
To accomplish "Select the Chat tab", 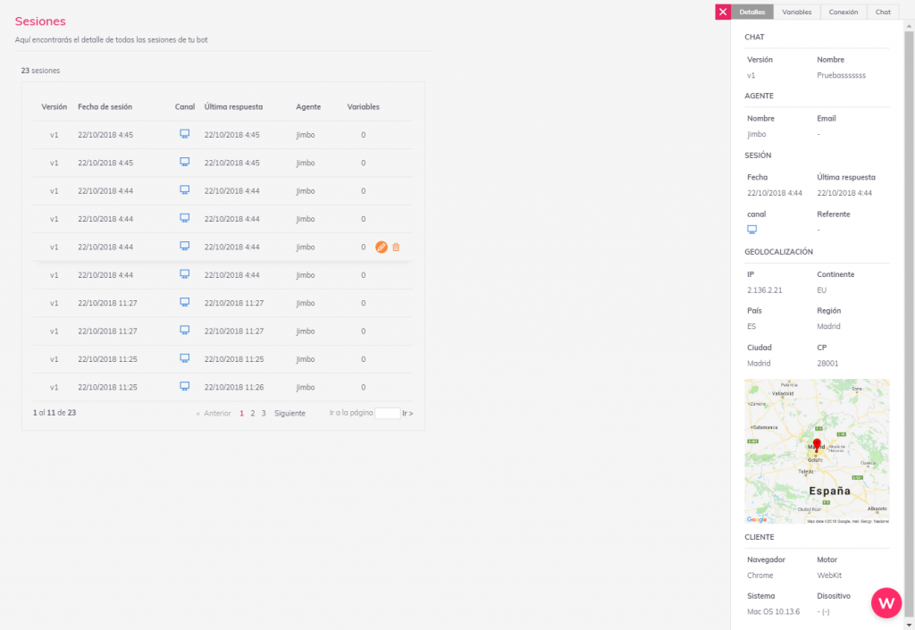I will (x=883, y=12).
